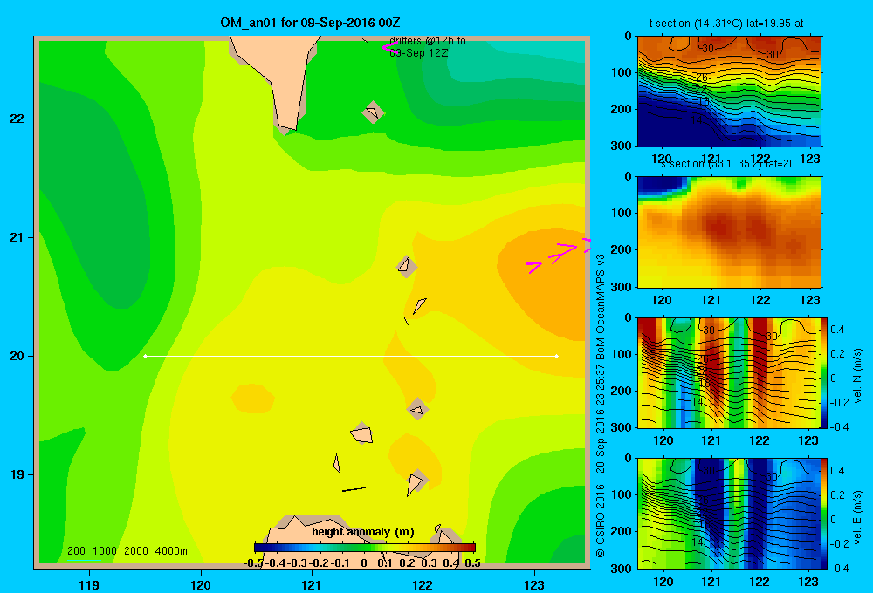The image size is (873, 593).
Task: Click the right endpoint of the white section line
Action: [x=557, y=356]
